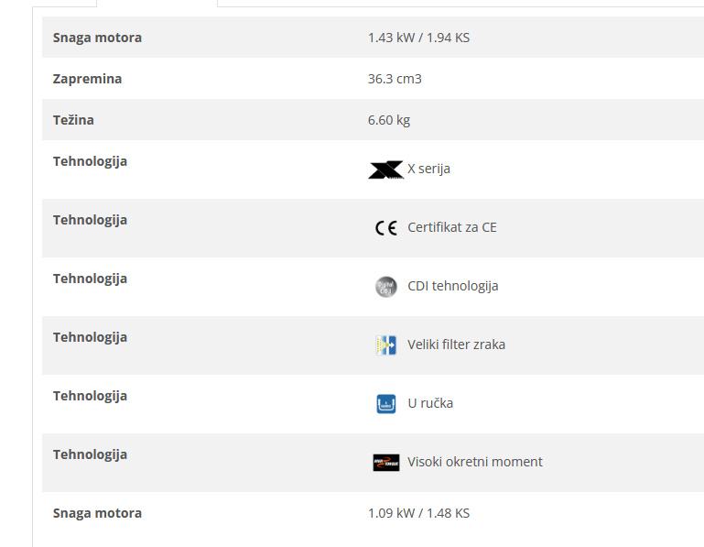704x547 pixels.
Task: Click the Tehnologija label beside X serija
Action: coord(90,161)
